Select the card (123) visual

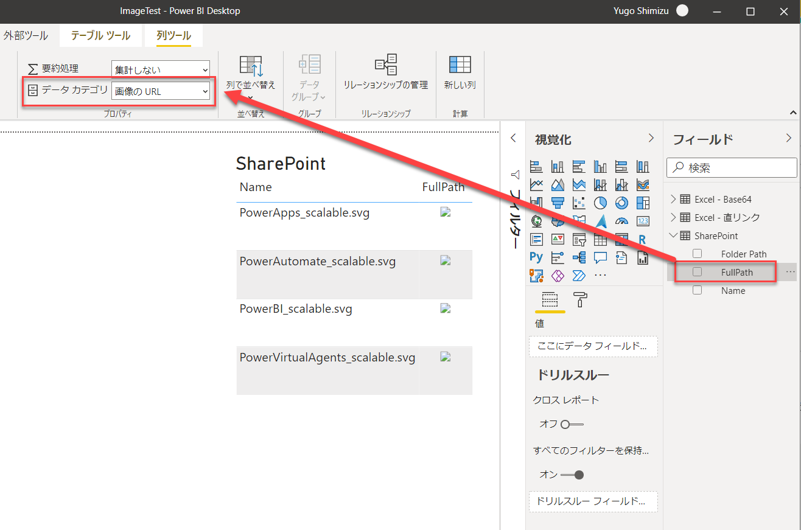643,221
